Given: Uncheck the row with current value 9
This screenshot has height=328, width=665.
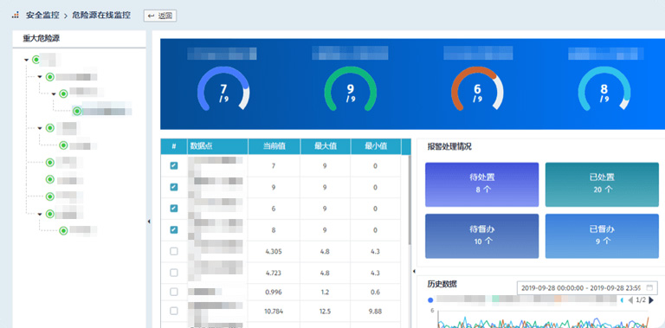Looking at the screenshot, I should [174, 187].
